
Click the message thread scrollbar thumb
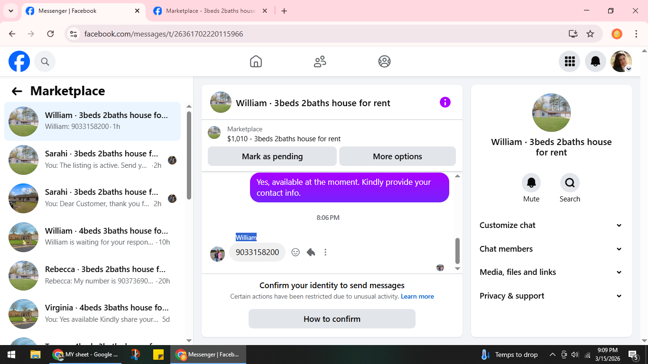(x=457, y=251)
